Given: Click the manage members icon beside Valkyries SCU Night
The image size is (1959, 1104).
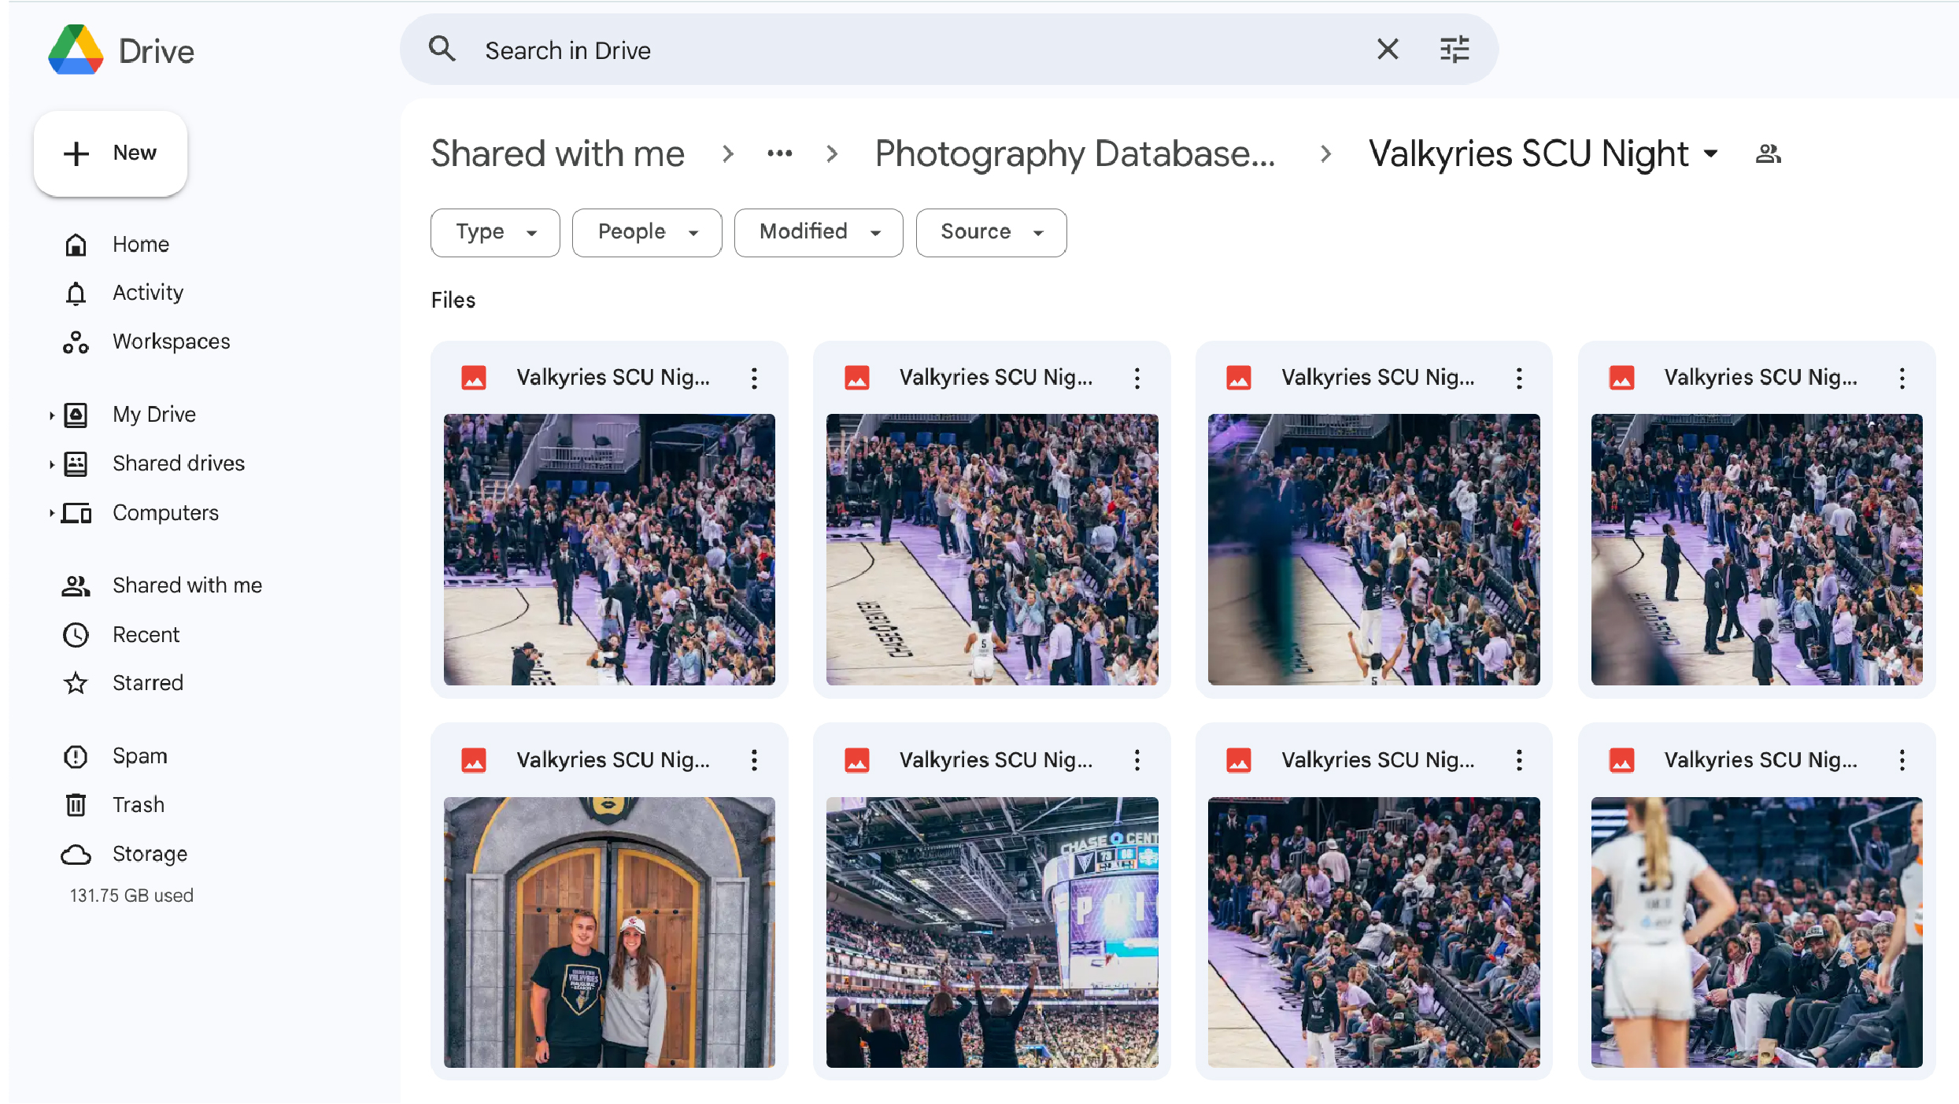Looking at the screenshot, I should coord(1767,153).
